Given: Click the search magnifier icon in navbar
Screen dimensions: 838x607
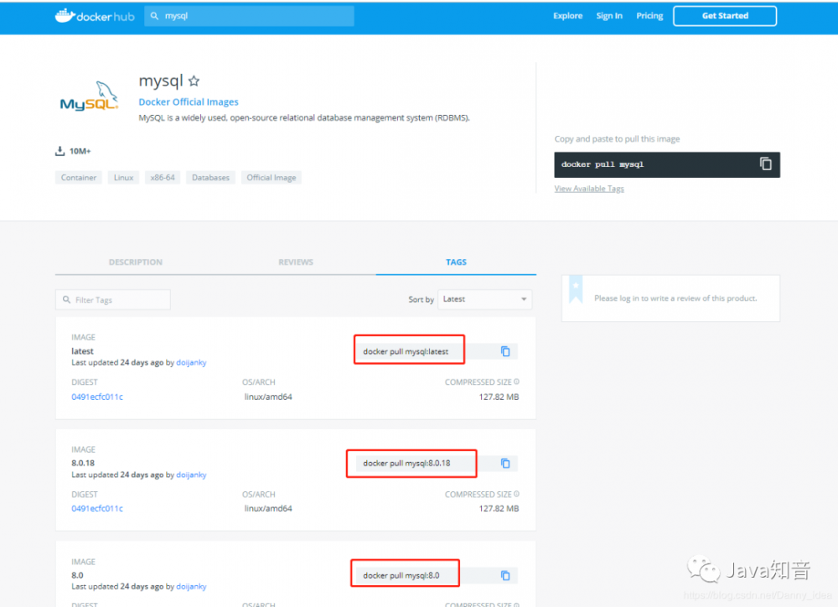Looking at the screenshot, I should click(x=153, y=15).
